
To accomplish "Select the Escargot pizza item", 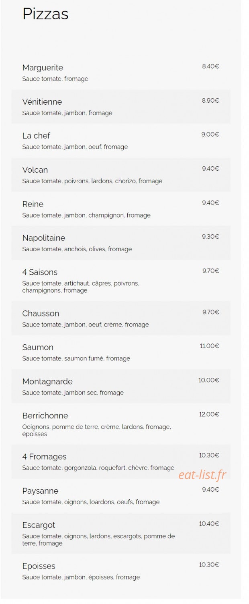I will [121, 533].
